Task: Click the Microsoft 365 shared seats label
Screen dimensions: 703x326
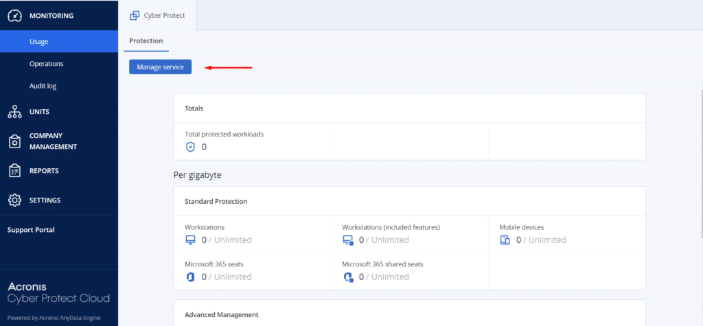Action: (x=382, y=264)
